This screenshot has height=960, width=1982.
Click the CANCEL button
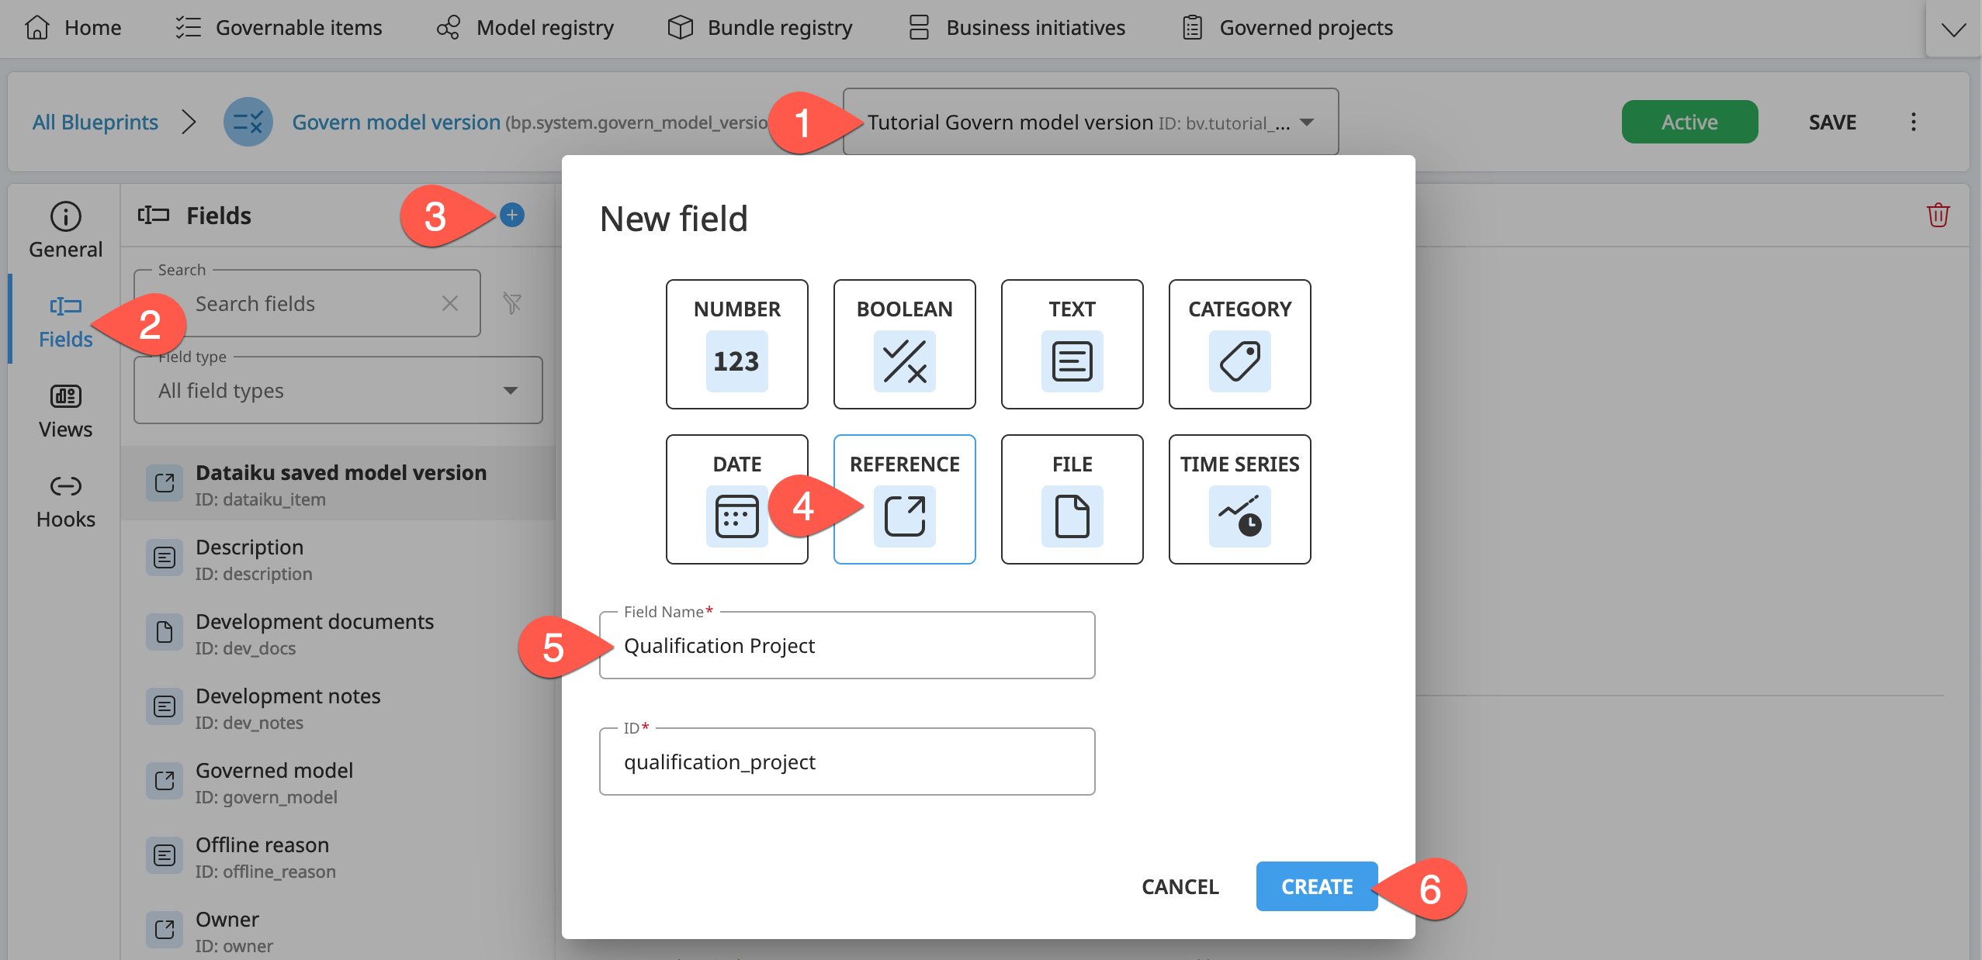click(x=1180, y=886)
